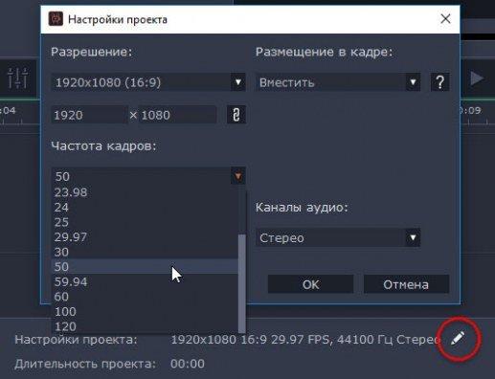Click the OK button

(310, 284)
